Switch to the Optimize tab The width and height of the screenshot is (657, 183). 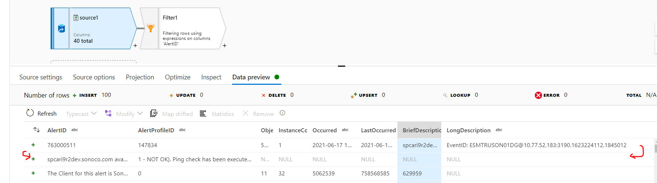[178, 77]
